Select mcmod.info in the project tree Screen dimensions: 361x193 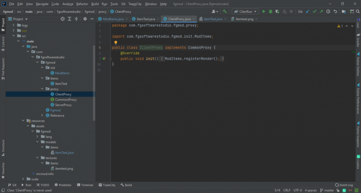(45, 173)
